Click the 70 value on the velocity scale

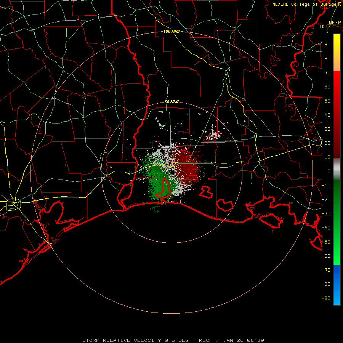click(x=327, y=73)
